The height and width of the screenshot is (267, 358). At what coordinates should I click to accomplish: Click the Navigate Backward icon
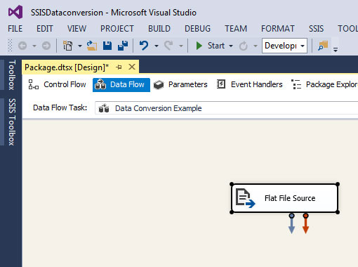[x=22, y=46]
